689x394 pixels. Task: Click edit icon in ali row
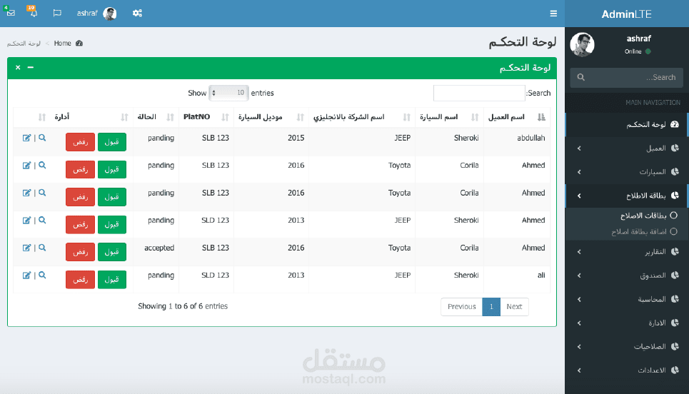27,276
